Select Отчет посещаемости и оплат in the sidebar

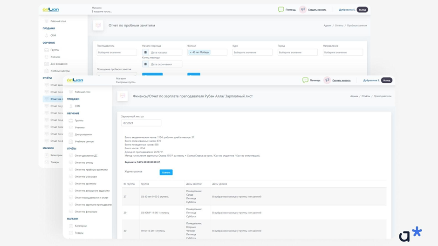tap(91, 198)
